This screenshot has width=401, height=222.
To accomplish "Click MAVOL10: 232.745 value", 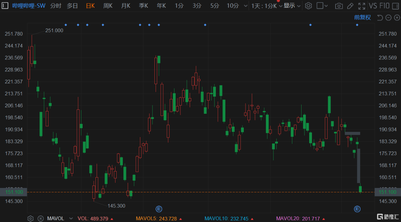I will pos(227,219).
